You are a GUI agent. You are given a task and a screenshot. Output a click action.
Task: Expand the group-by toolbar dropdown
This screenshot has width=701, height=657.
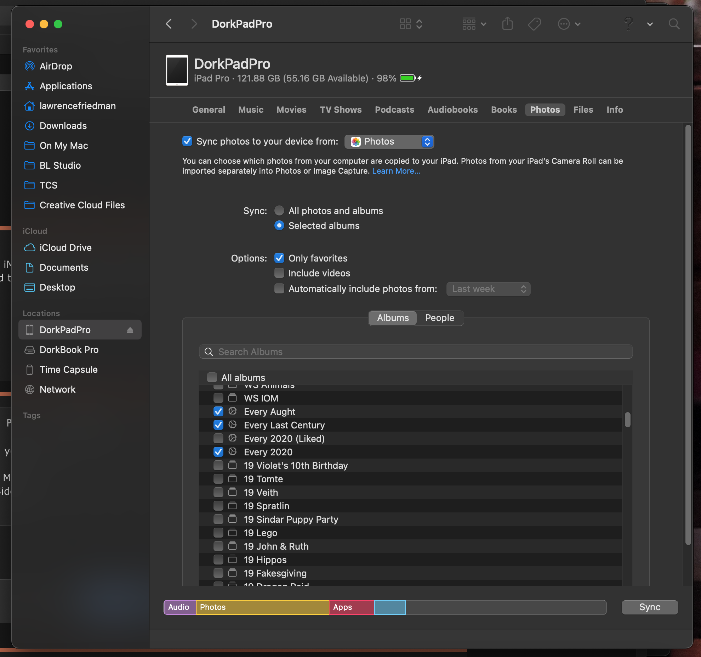click(474, 24)
